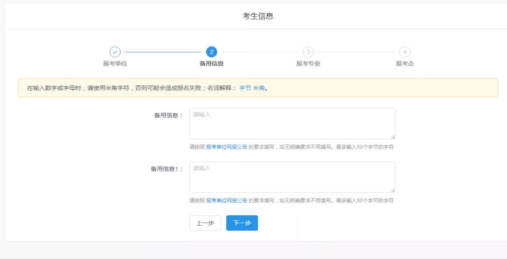Proceed with the blue 下一步 button
Image resolution: width=507 pixels, height=259 pixels.
pos(242,223)
